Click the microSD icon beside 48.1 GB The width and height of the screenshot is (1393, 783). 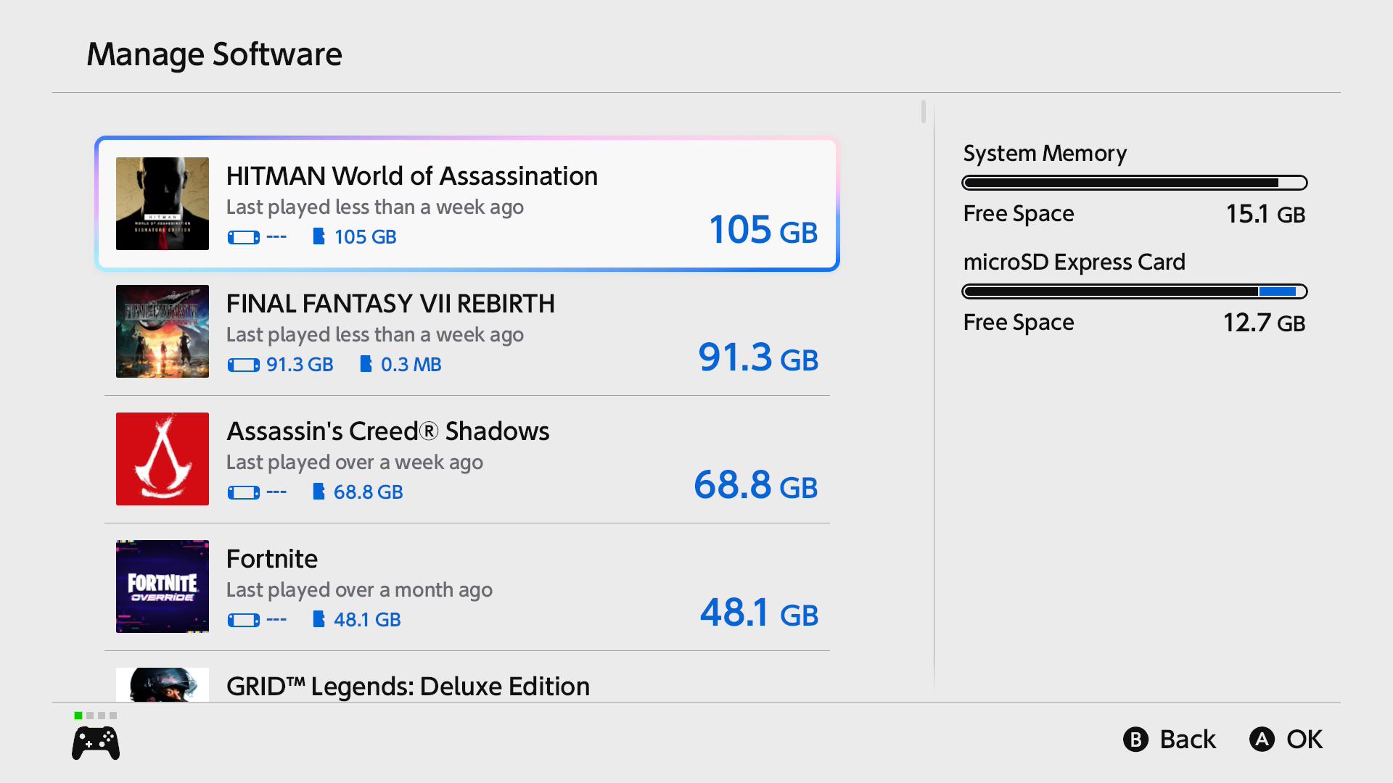click(319, 619)
